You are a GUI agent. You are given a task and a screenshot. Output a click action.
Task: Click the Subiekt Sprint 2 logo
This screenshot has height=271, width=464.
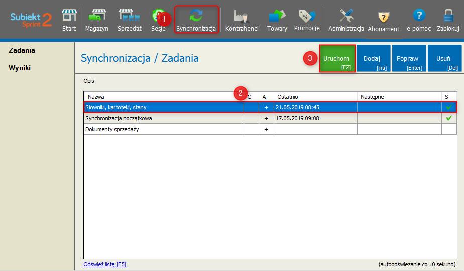[31, 20]
